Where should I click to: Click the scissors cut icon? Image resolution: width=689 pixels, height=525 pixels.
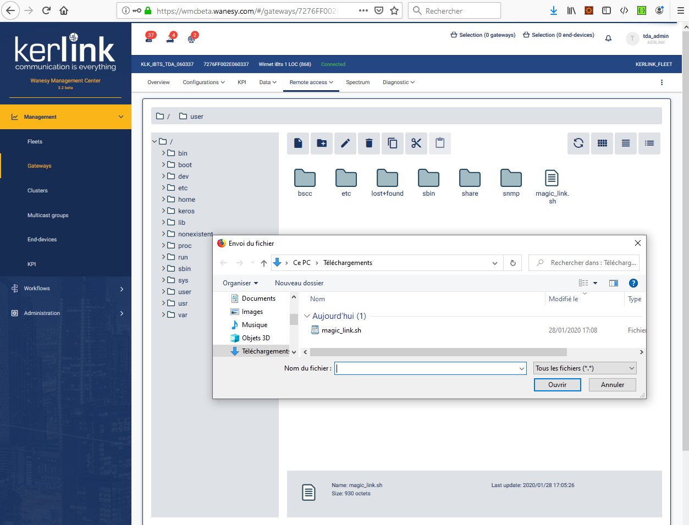(x=416, y=143)
